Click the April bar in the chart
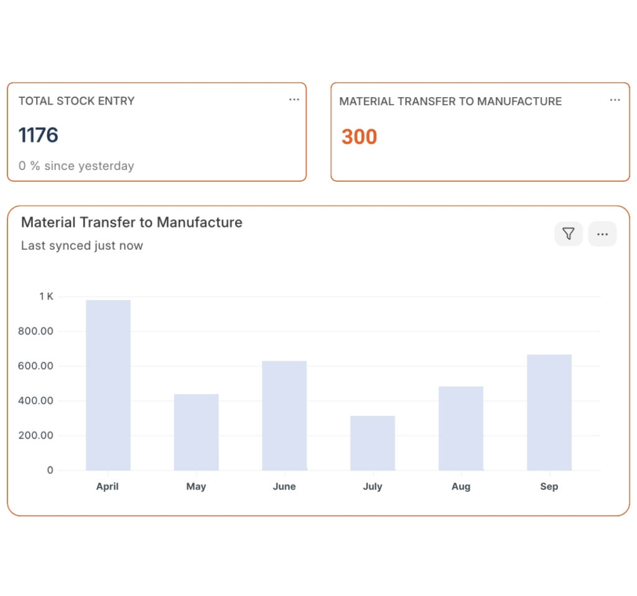The image size is (637, 596). 108,385
